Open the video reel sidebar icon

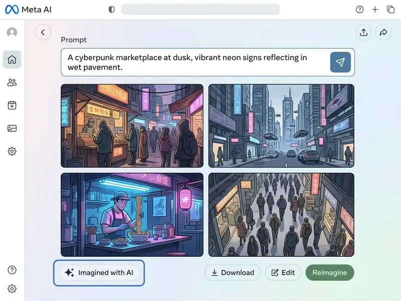[12, 105]
